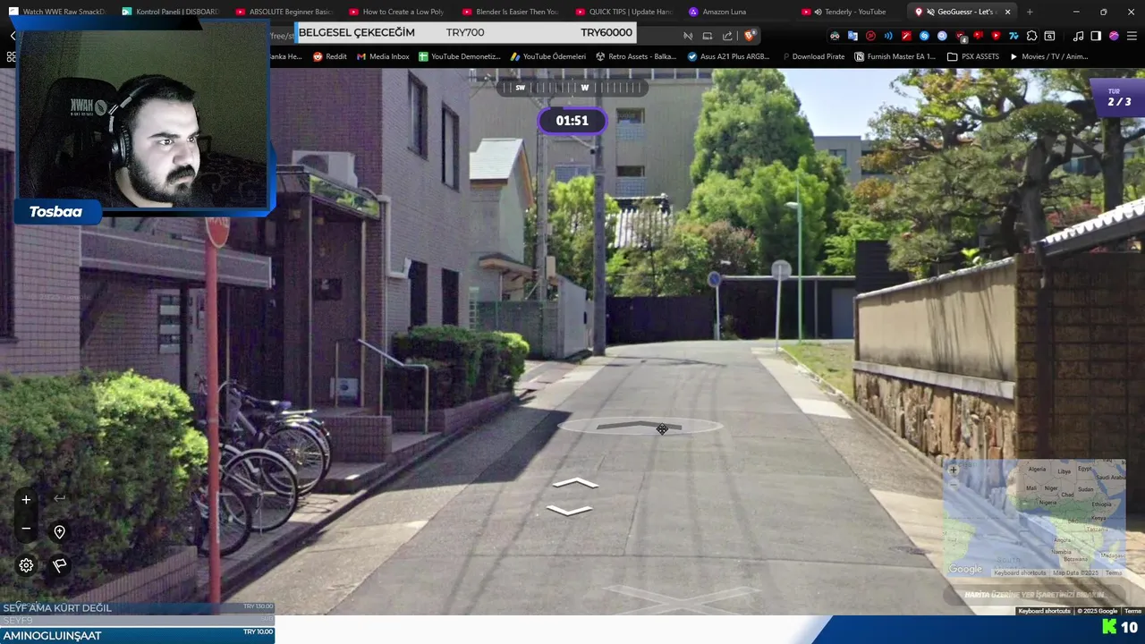Open the YouTube Ödemeleri bookmark

(547, 56)
